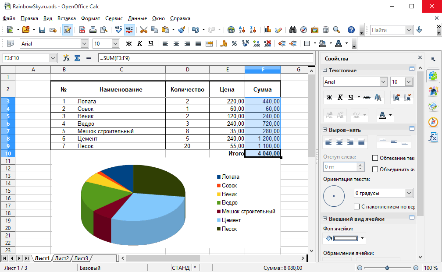This screenshot has height=272, width=442.
Task: Check the 'Обтекание текста' checkbox
Action: pos(375,158)
